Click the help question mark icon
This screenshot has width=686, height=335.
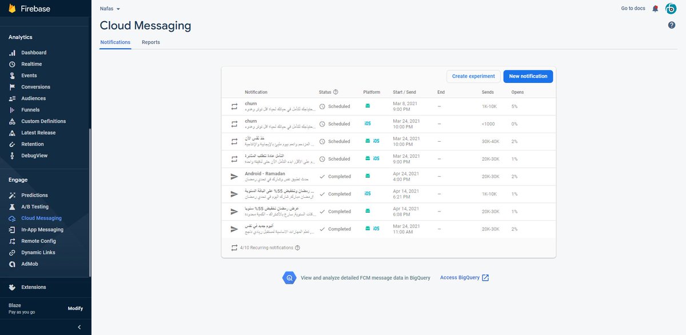[672, 25]
